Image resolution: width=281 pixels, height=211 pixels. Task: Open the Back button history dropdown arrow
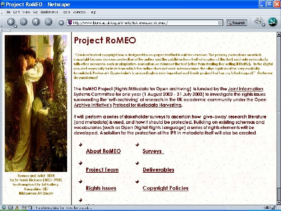pos(16,26)
